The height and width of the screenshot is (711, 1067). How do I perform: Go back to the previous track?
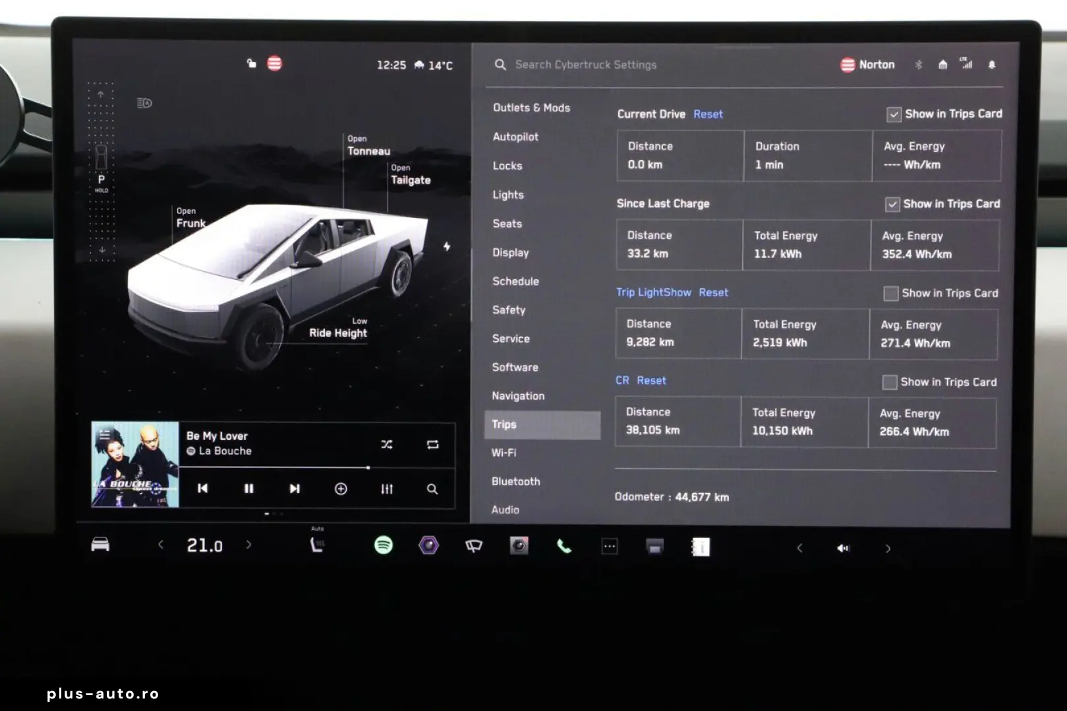[203, 488]
